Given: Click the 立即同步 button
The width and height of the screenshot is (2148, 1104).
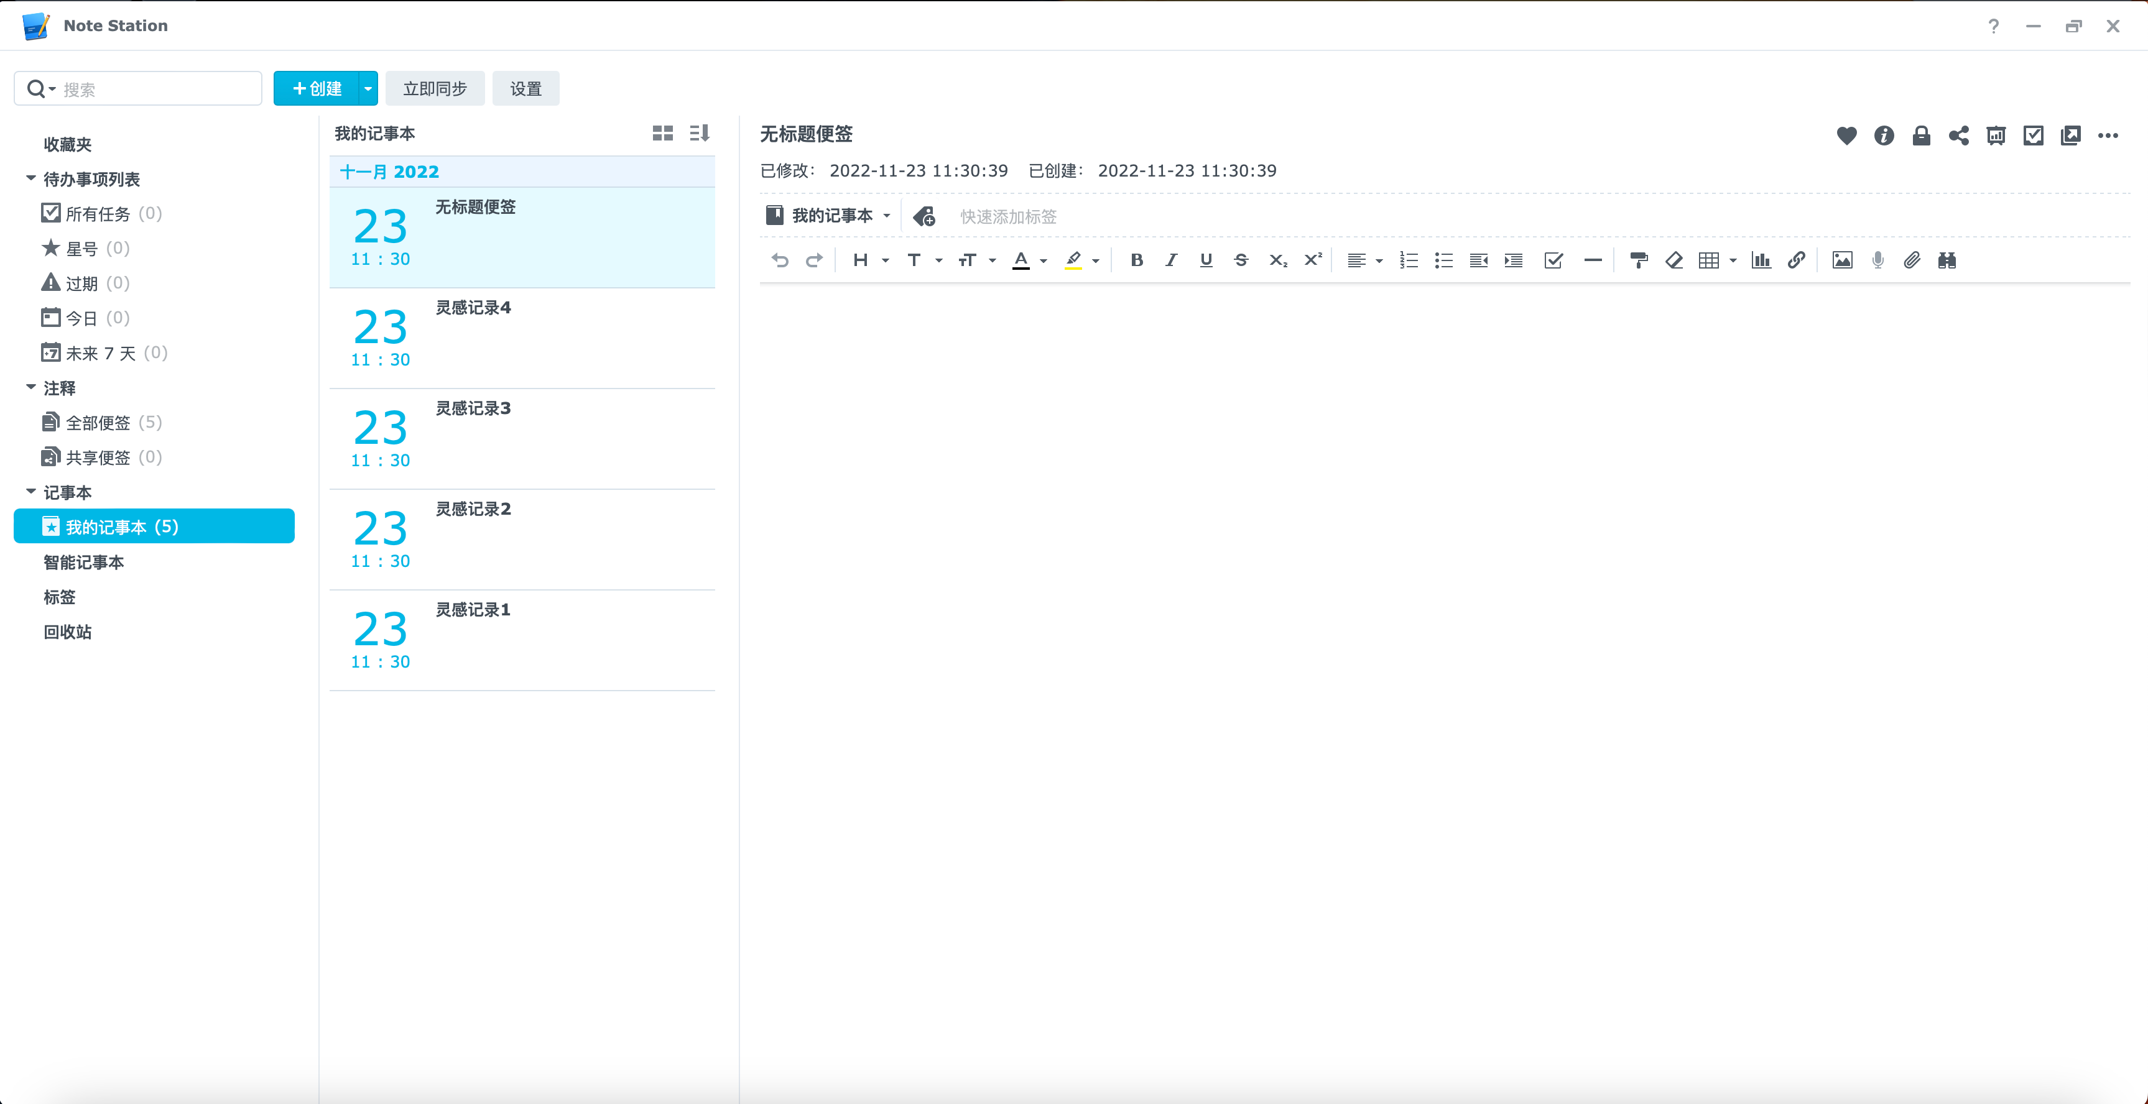Looking at the screenshot, I should [435, 88].
